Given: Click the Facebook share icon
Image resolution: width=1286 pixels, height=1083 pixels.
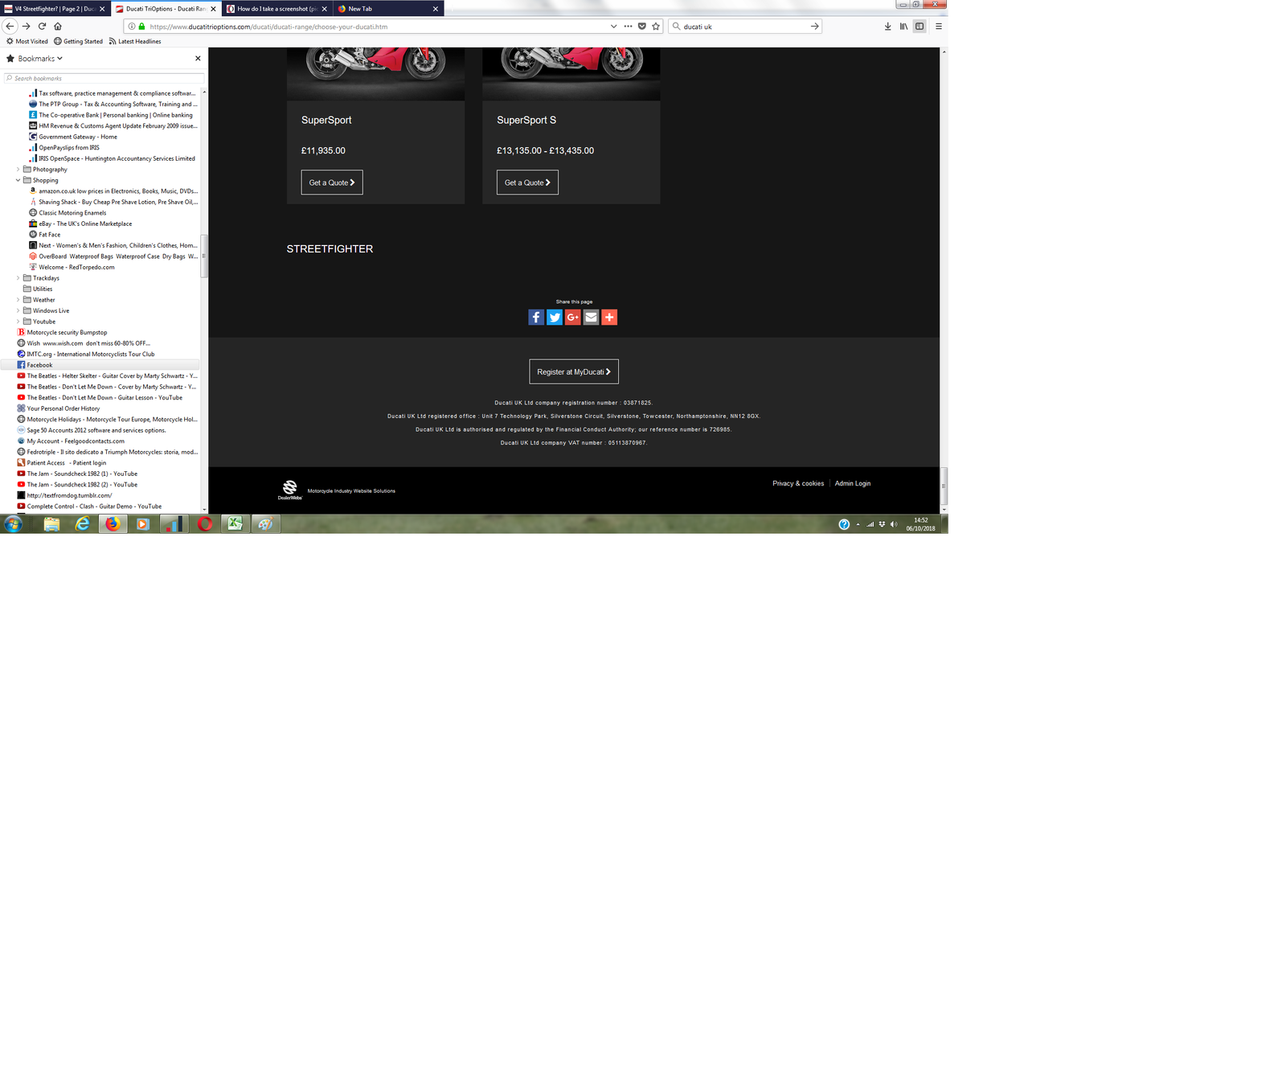Looking at the screenshot, I should pos(536,318).
